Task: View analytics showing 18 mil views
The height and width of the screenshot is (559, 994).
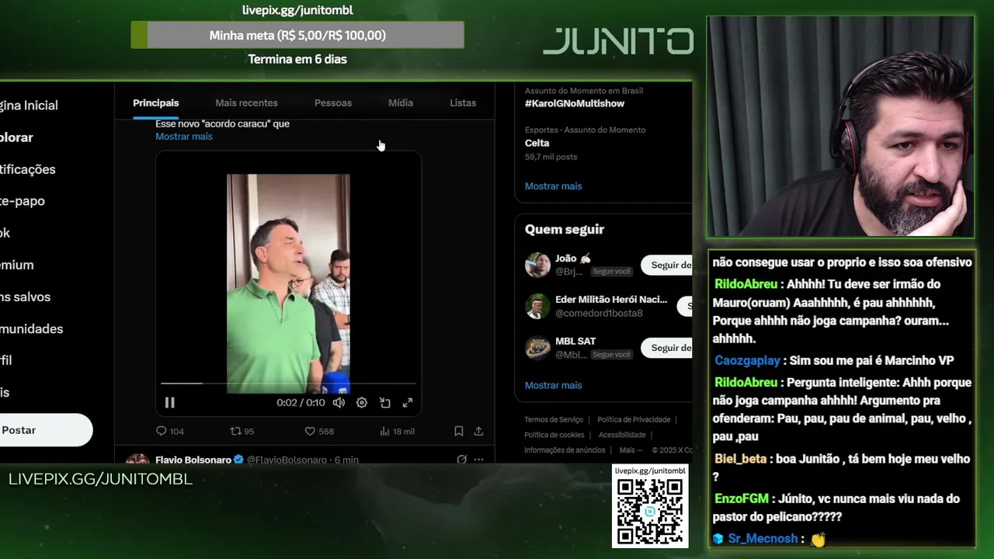Action: point(397,431)
